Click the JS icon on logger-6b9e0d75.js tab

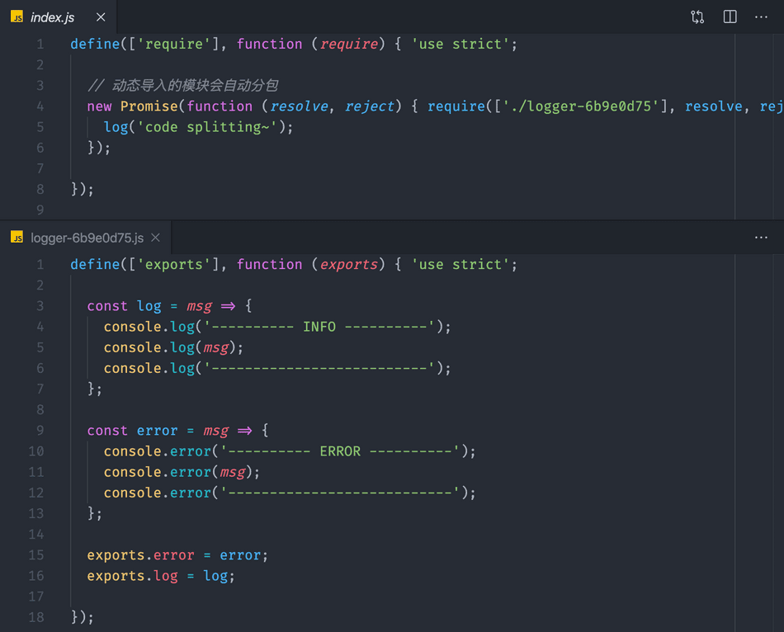17,238
